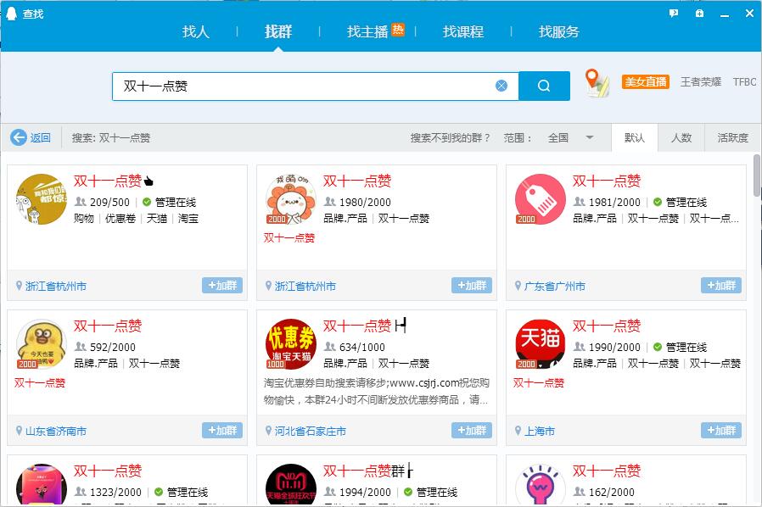Click the 天猫 group avatar thumbnail
Screen dimensions: 762x507
(x=542, y=343)
